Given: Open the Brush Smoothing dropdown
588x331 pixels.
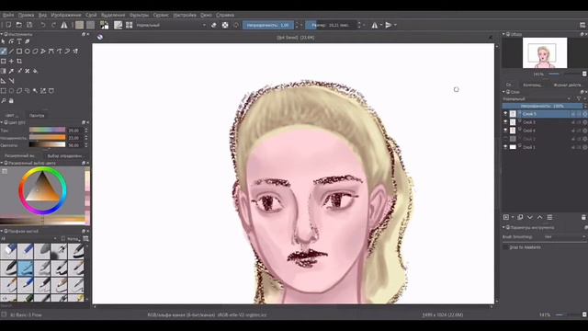Looking at the screenshot, I should point(564,237).
